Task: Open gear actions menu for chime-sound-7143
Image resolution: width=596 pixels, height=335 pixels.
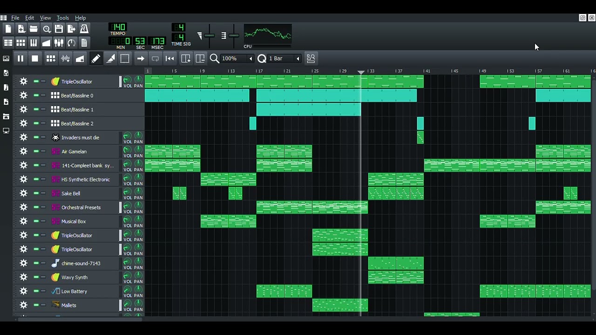Action: [24, 263]
